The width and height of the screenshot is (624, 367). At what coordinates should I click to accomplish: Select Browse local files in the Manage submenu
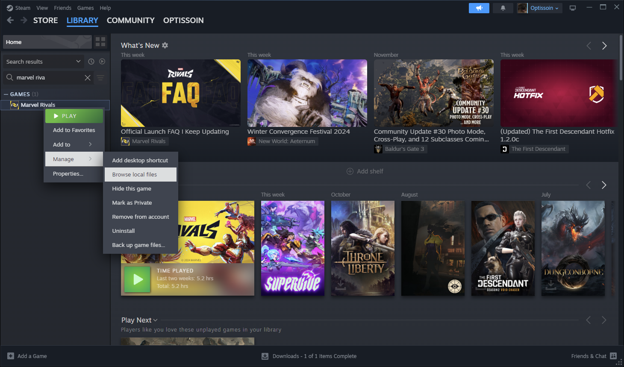(x=135, y=174)
